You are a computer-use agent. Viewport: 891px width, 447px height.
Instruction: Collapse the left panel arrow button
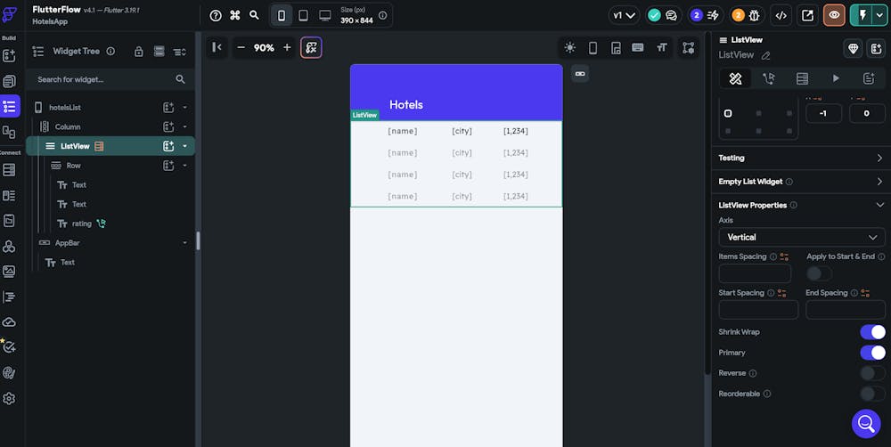(x=217, y=48)
